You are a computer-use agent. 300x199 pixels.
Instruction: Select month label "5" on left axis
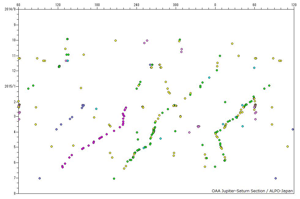pos(15,147)
